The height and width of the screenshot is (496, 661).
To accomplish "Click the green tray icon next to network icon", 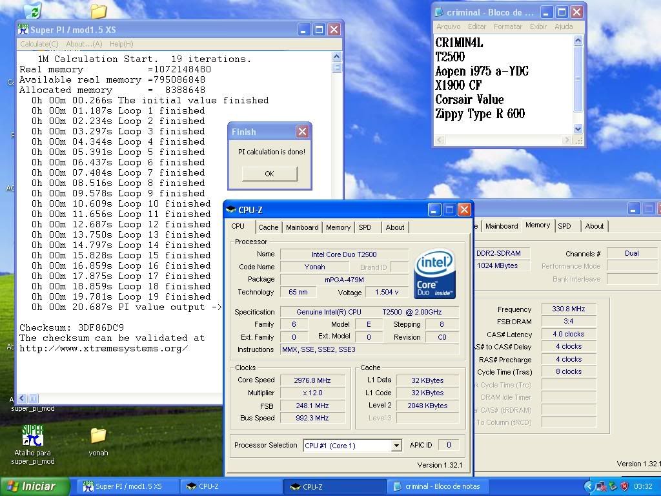I will [x=613, y=486].
